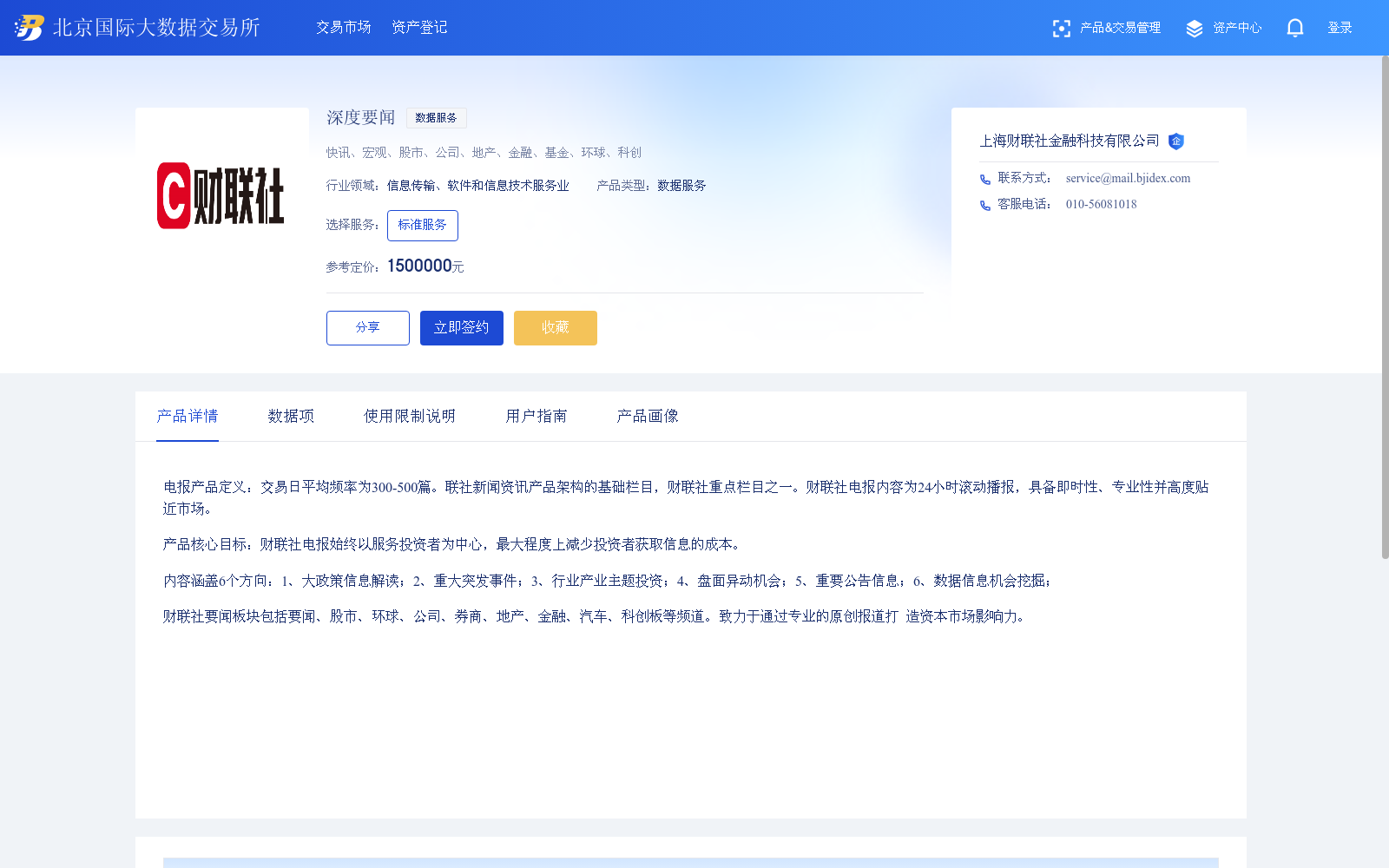This screenshot has height=868, width=1389.
Task: Click the 产品&交易管理 scan icon
Action: click(1061, 29)
